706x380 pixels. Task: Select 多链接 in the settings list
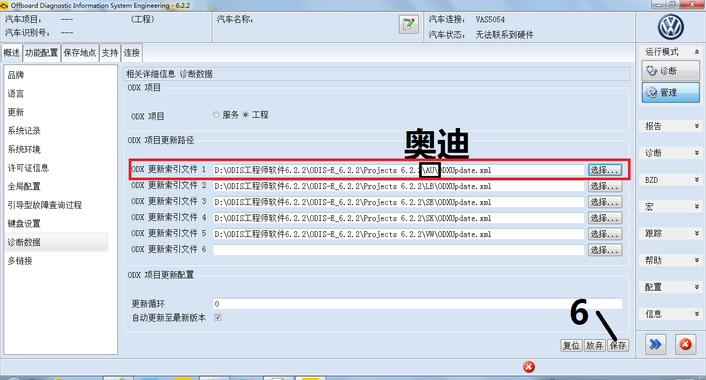(56, 261)
